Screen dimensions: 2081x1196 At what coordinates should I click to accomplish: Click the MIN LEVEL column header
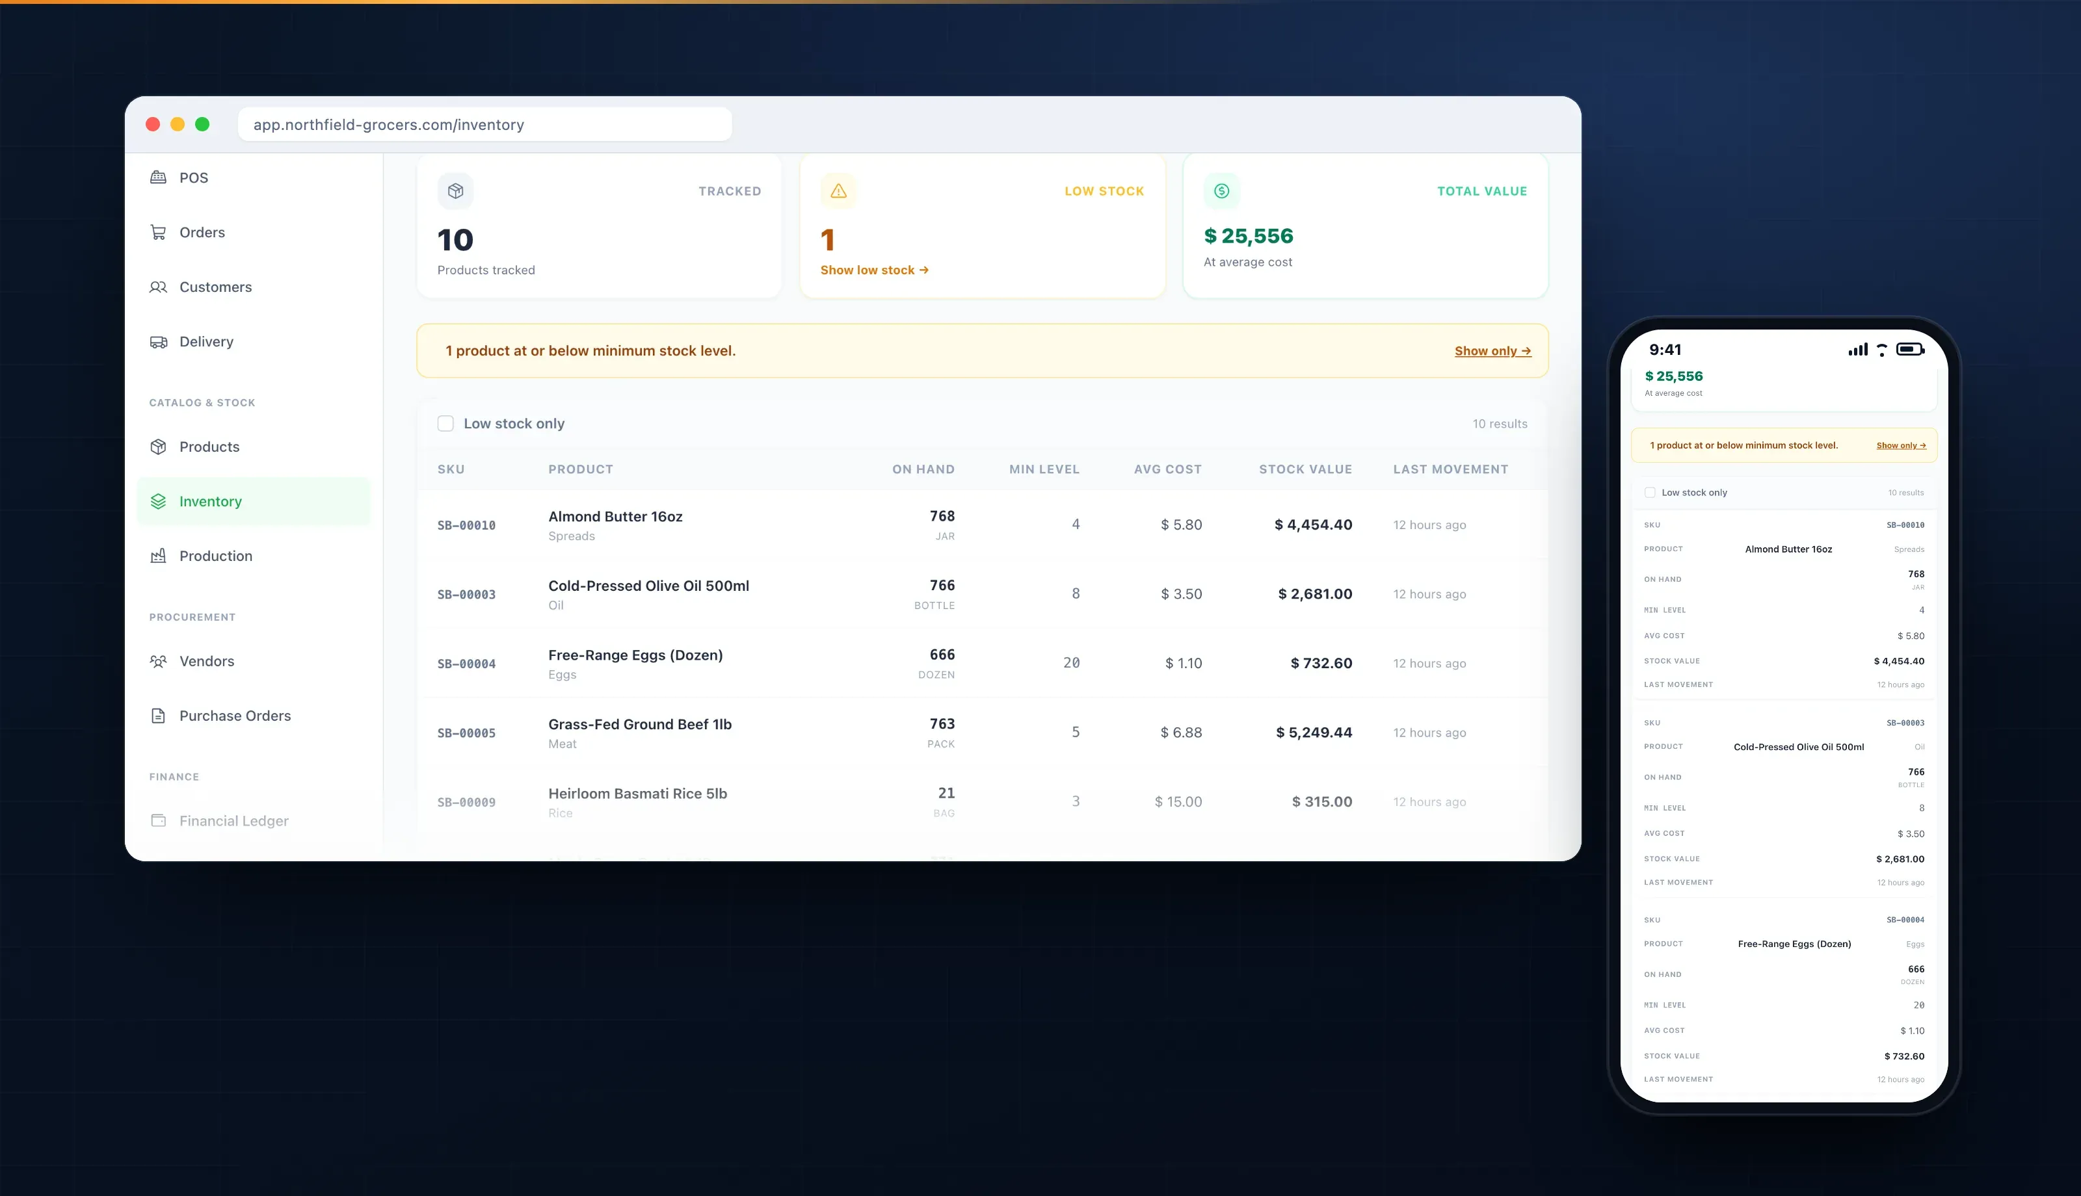point(1044,469)
